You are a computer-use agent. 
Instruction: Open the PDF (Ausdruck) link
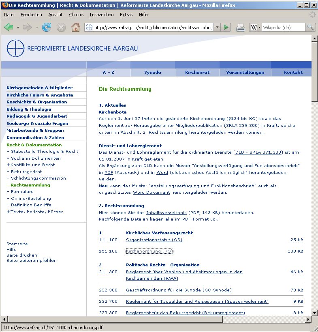coord(109,172)
